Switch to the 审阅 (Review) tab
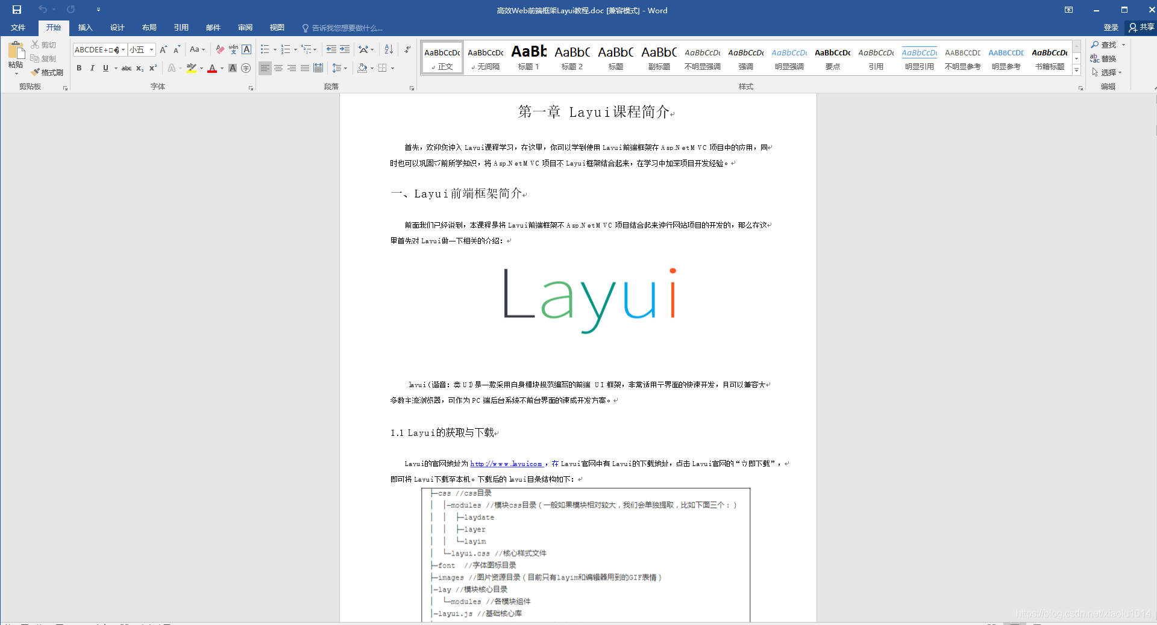 pos(245,28)
